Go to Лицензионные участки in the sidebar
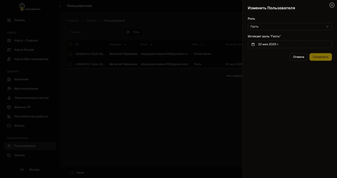The image size is (337, 178). tap(31, 98)
